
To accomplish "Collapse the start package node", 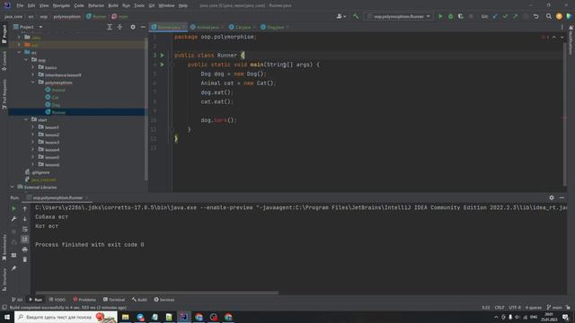I will (x=26, y=119).
